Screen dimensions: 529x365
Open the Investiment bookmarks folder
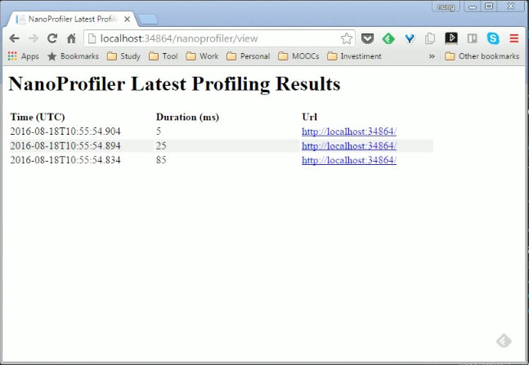point(354,56)
